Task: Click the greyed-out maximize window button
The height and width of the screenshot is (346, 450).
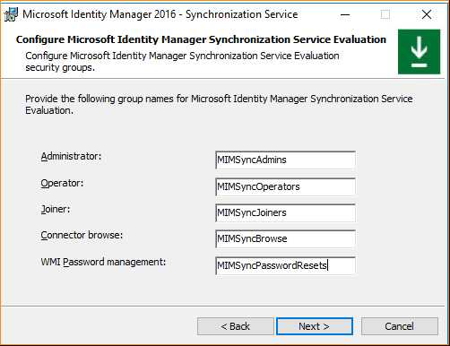Action: (x=385, y=14)
